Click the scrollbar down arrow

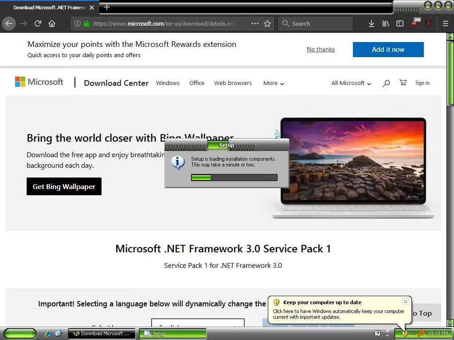(450, 323)
